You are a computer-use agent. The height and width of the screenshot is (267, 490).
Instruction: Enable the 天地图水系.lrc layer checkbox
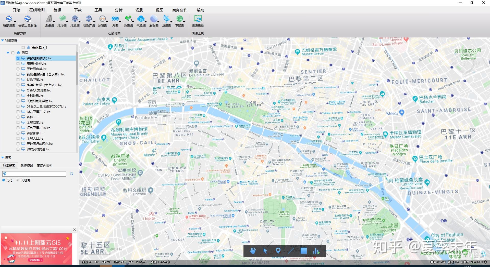coord(18,69)
